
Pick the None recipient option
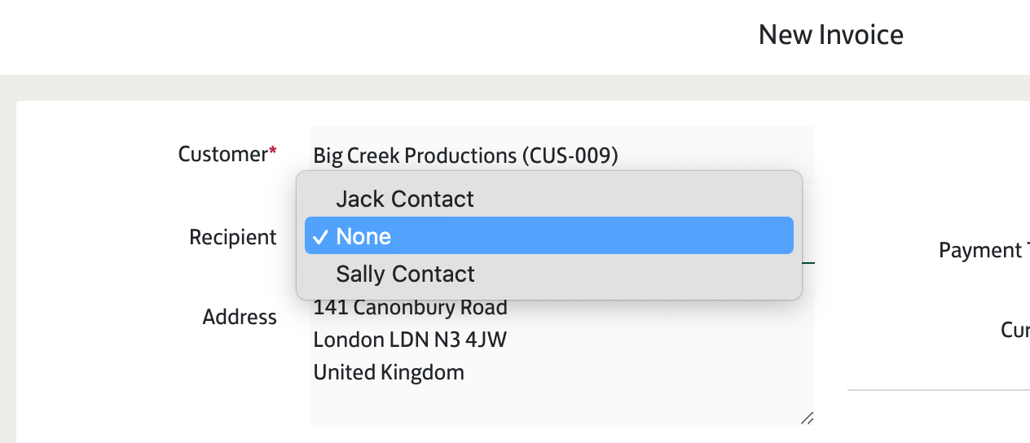click(363, 236)
